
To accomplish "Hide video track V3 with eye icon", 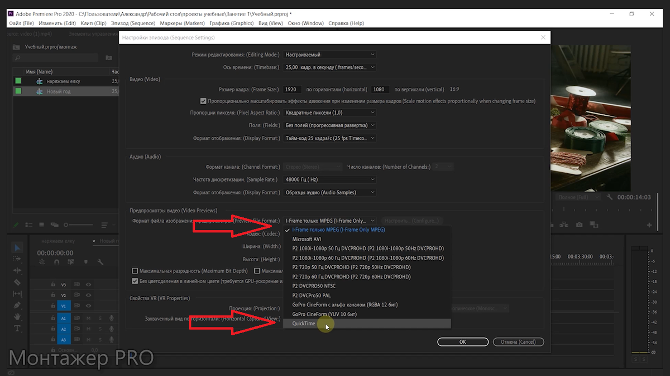I will 88,285.
